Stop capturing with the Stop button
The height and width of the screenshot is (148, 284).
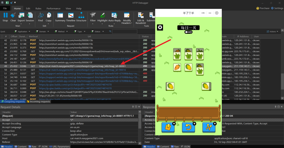coord(5,17)
